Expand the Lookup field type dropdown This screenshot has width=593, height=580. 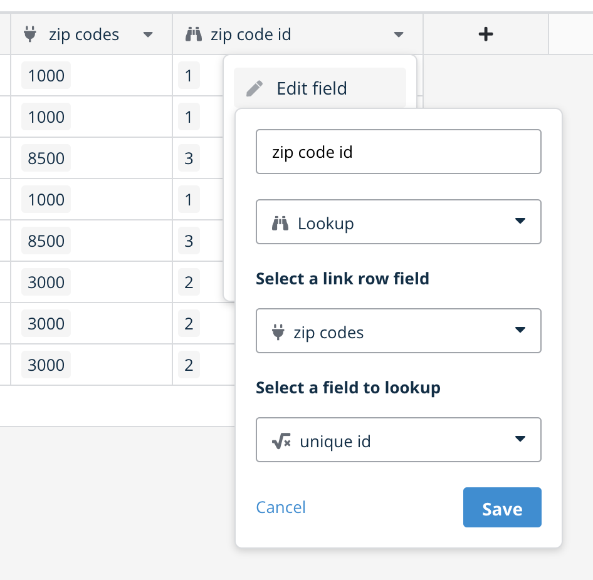point(399,222)
